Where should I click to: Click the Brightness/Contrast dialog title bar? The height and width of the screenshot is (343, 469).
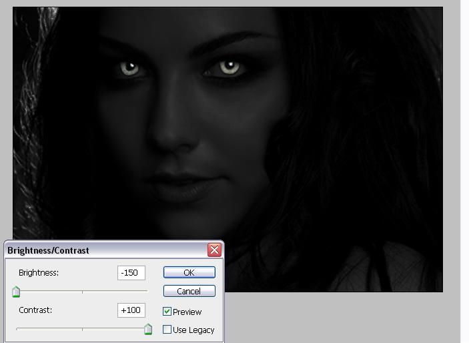click(100, 250)
